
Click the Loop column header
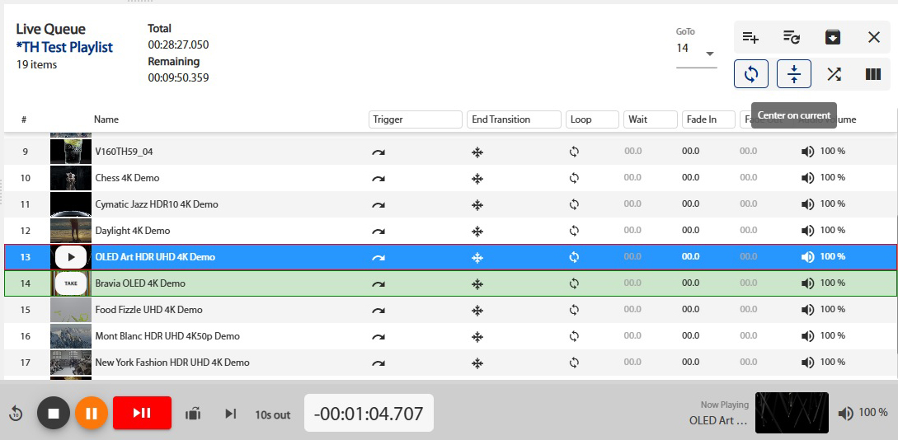point(592,119)
